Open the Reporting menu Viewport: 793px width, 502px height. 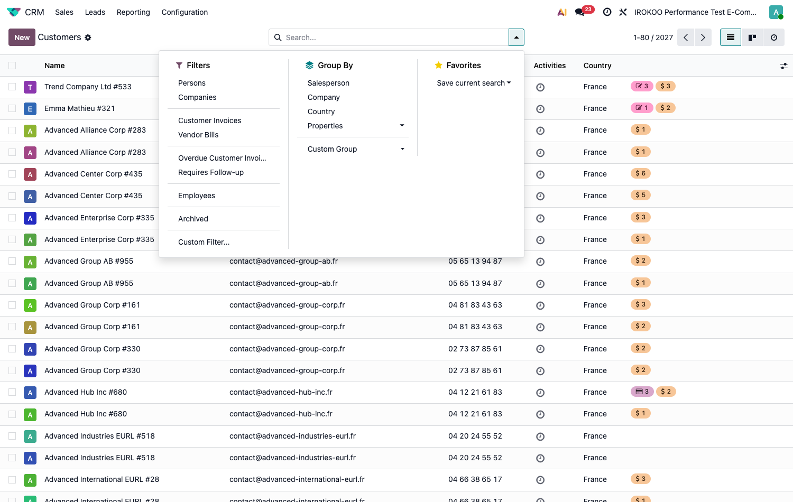[133, 12]
